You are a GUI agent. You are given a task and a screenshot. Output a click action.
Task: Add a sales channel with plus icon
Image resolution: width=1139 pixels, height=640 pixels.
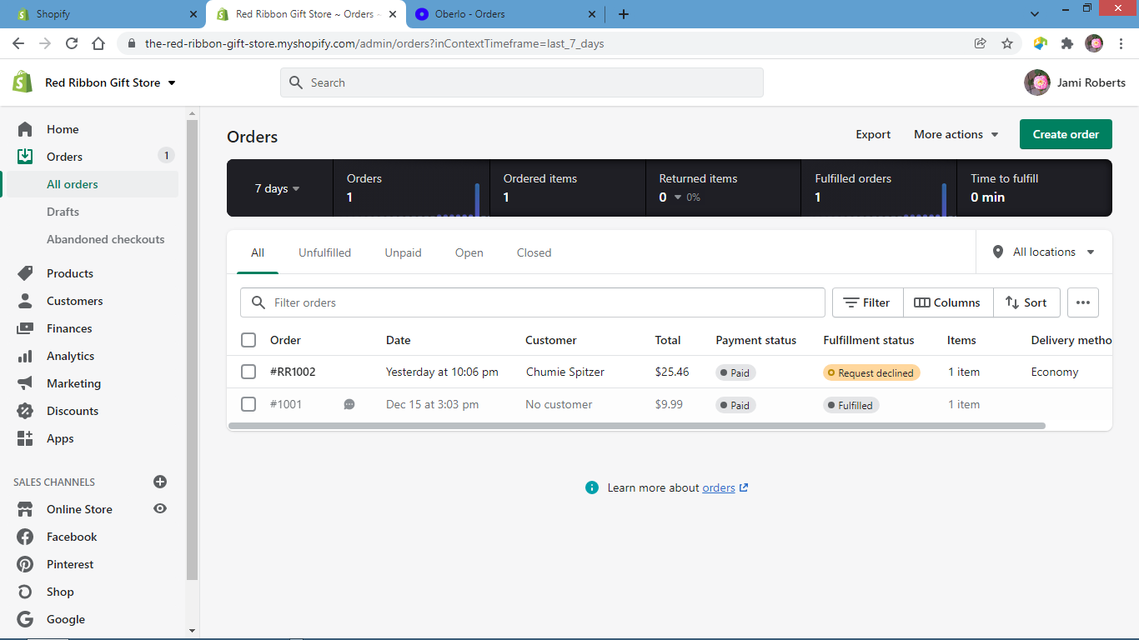(x=160, y=482)
